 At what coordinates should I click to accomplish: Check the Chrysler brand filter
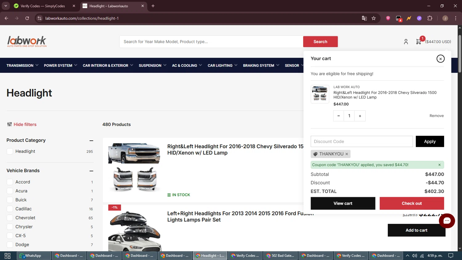coord(10,227)
